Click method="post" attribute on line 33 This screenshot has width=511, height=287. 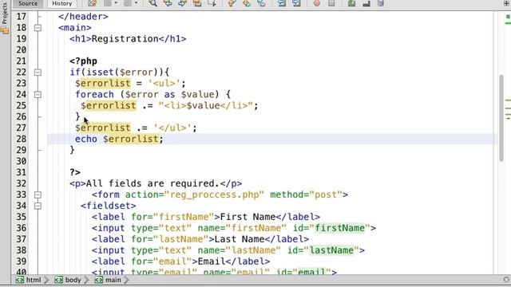click(306, 195)
